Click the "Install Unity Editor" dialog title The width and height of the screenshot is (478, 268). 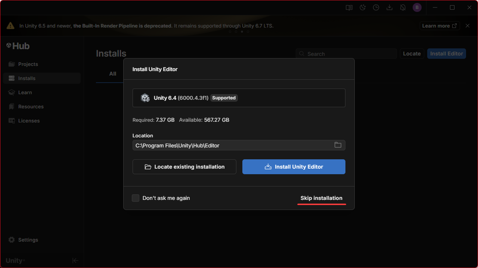(x=155, y=69)
